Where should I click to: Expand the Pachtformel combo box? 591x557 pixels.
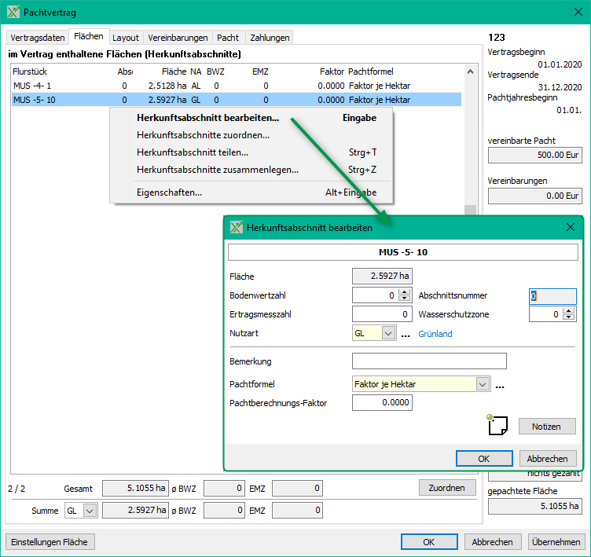click(x=482, y=384)
